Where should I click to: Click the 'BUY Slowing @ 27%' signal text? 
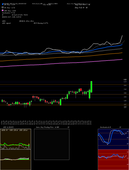[x=41, y=23]
